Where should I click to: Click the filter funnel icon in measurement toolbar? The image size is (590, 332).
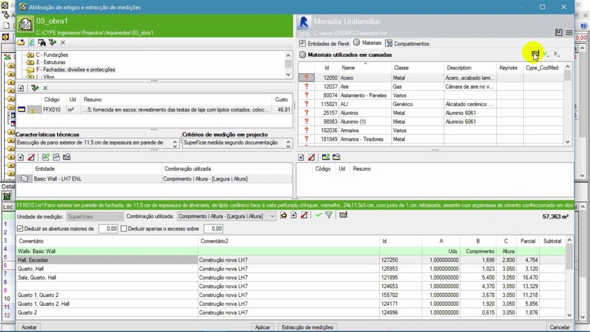click(328, 216)
